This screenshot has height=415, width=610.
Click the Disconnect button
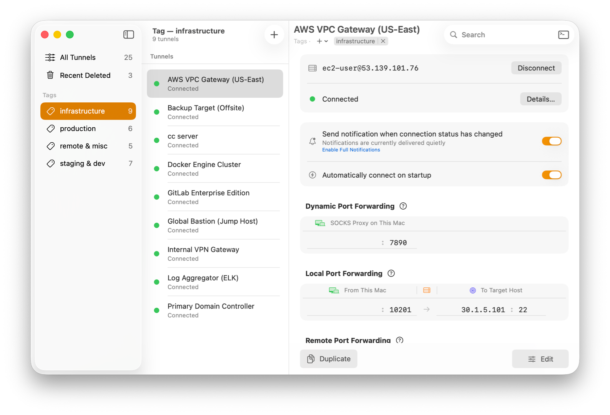(536, 68)
